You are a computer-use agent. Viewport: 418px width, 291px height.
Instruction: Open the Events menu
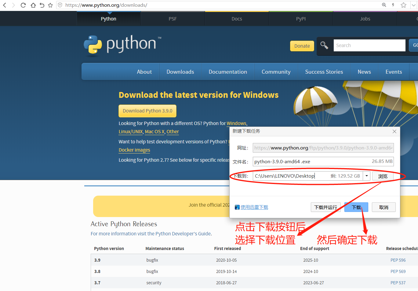(394, 72)
